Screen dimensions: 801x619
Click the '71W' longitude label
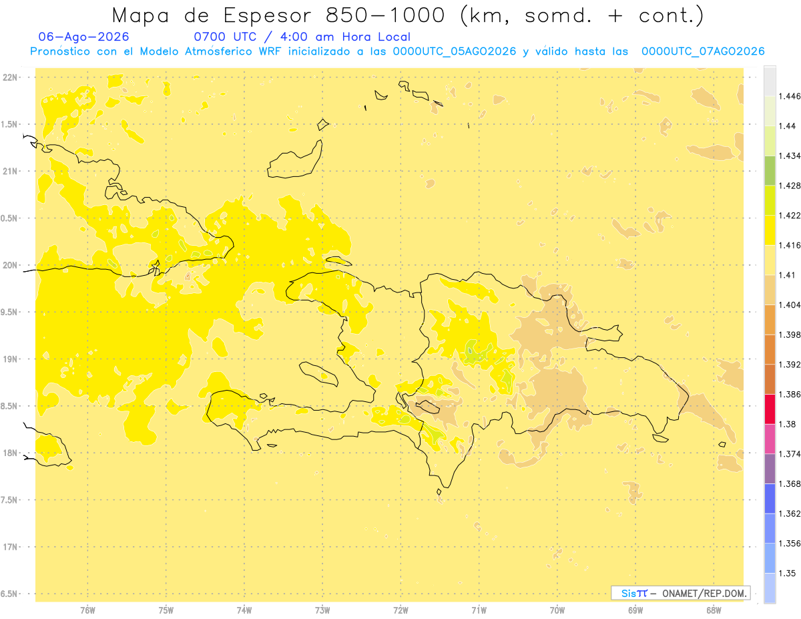(479, 610)
